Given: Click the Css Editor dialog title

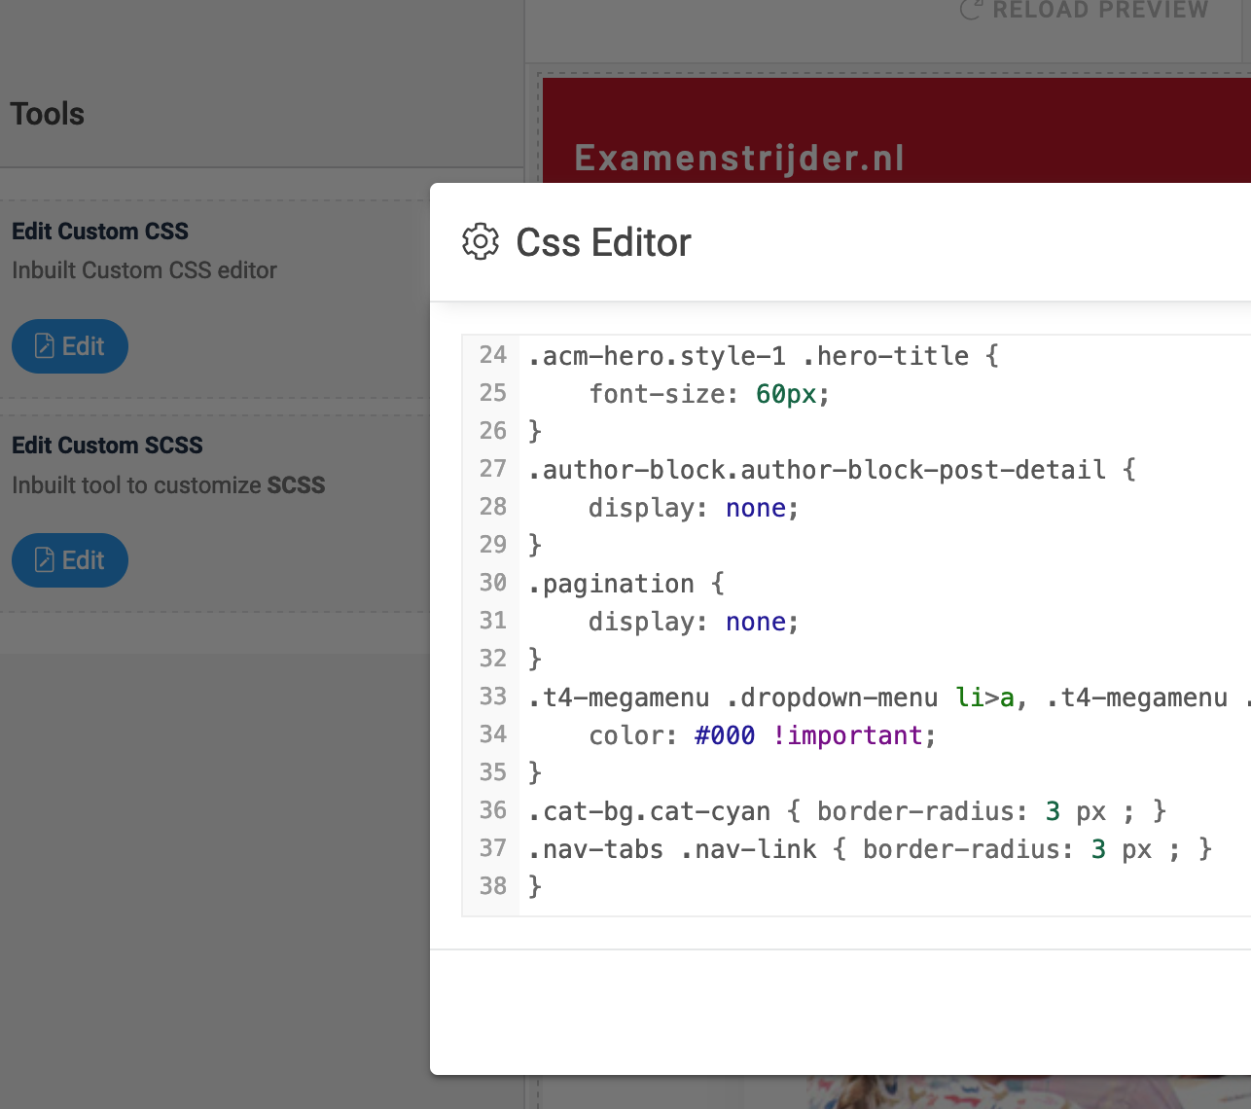Looking at the screenshot, I should point(603,242).
